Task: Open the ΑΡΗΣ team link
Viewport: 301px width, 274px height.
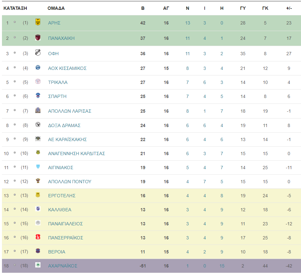Action: 54,23
